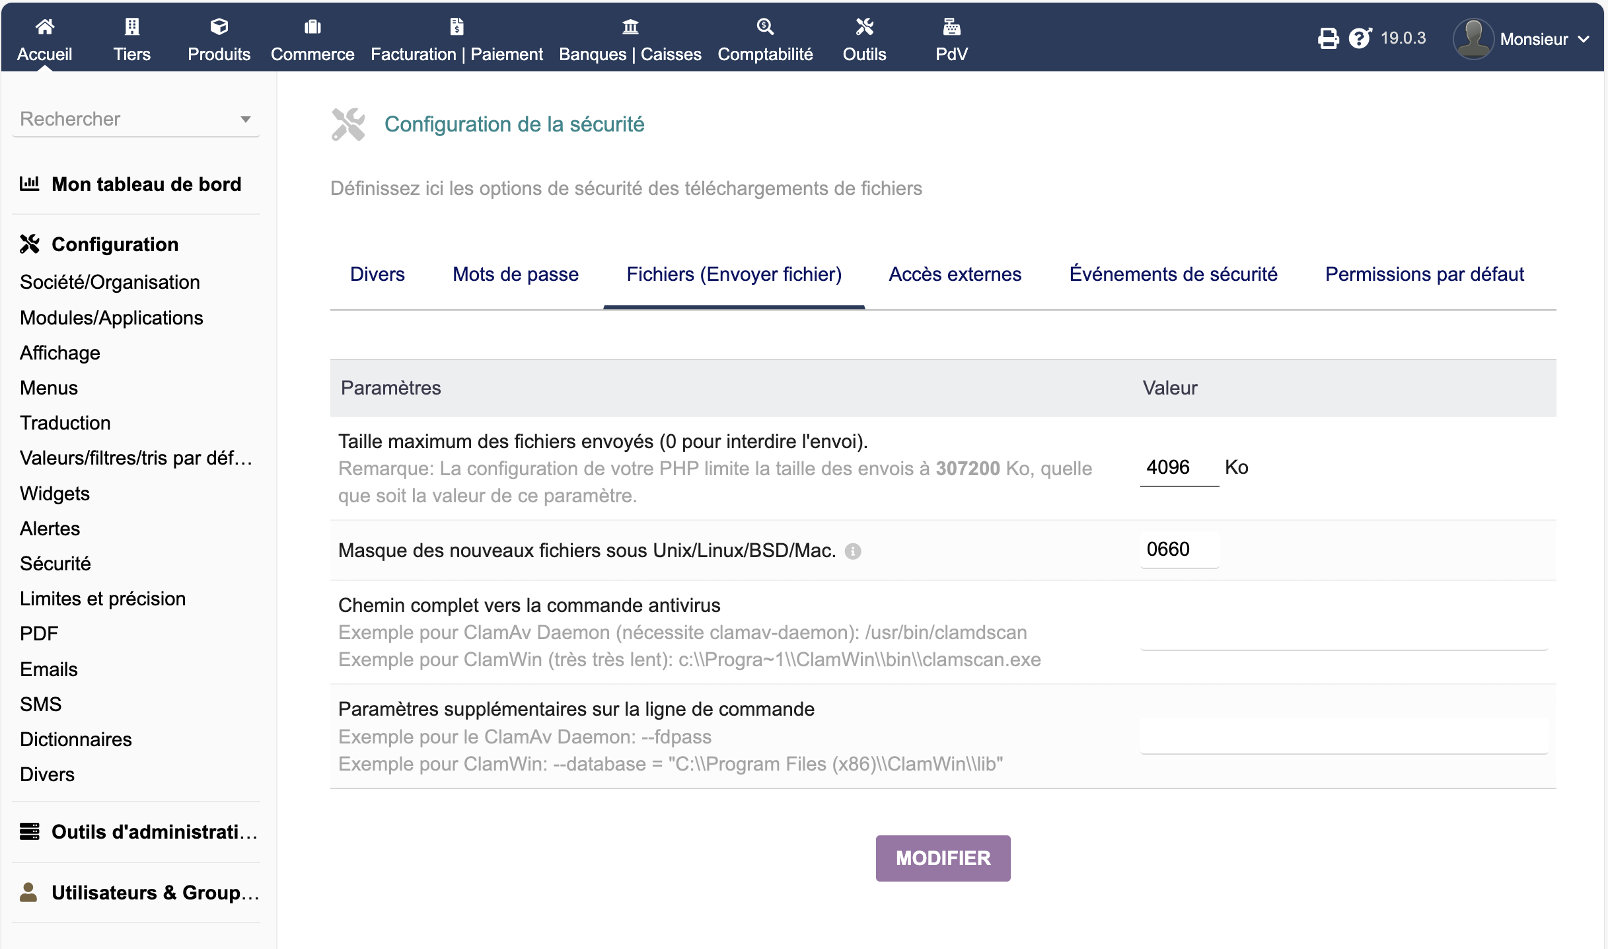Open the Outils tools icon

pos(864,26)
